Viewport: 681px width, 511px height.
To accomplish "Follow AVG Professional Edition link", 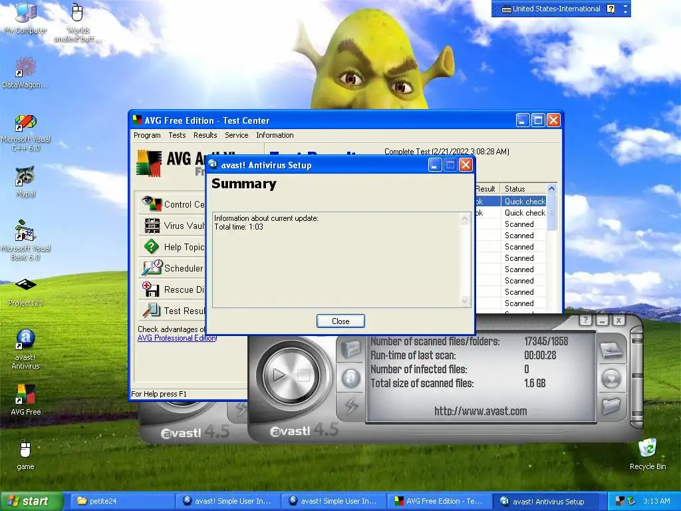I will [177, 338].
